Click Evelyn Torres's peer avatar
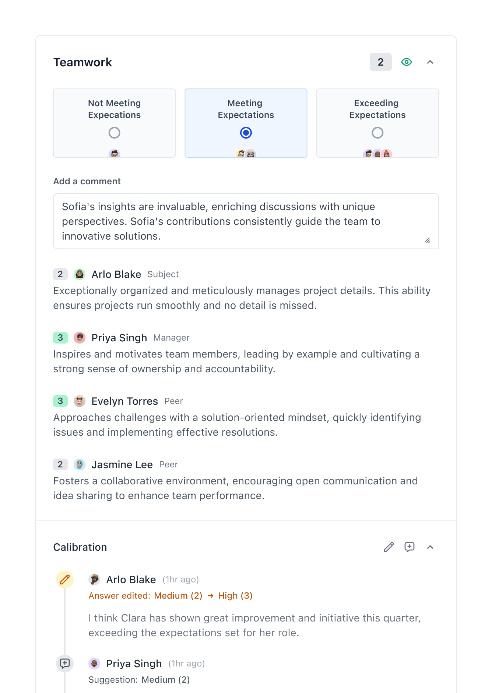This screenshot has height=693, width=492. 79,401
